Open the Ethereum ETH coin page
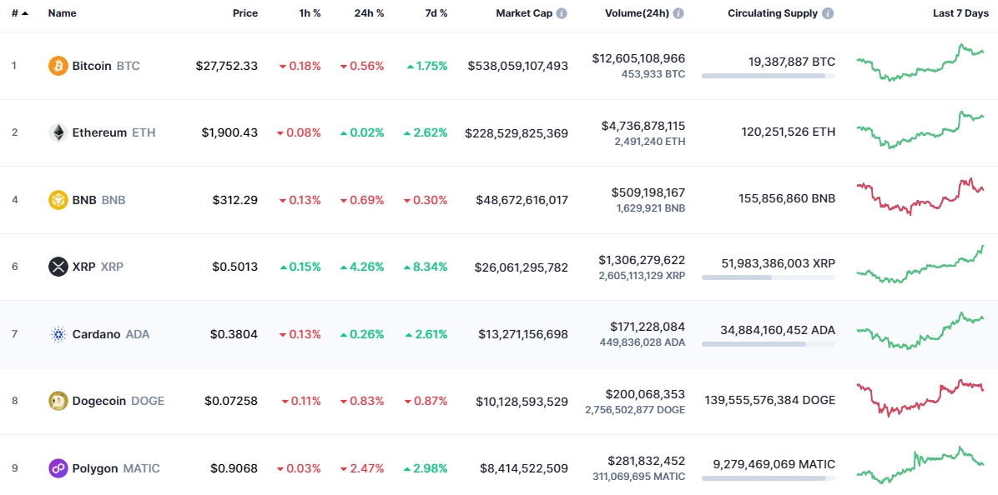This screenshot has height=495, width=998. tap(102, 132)
